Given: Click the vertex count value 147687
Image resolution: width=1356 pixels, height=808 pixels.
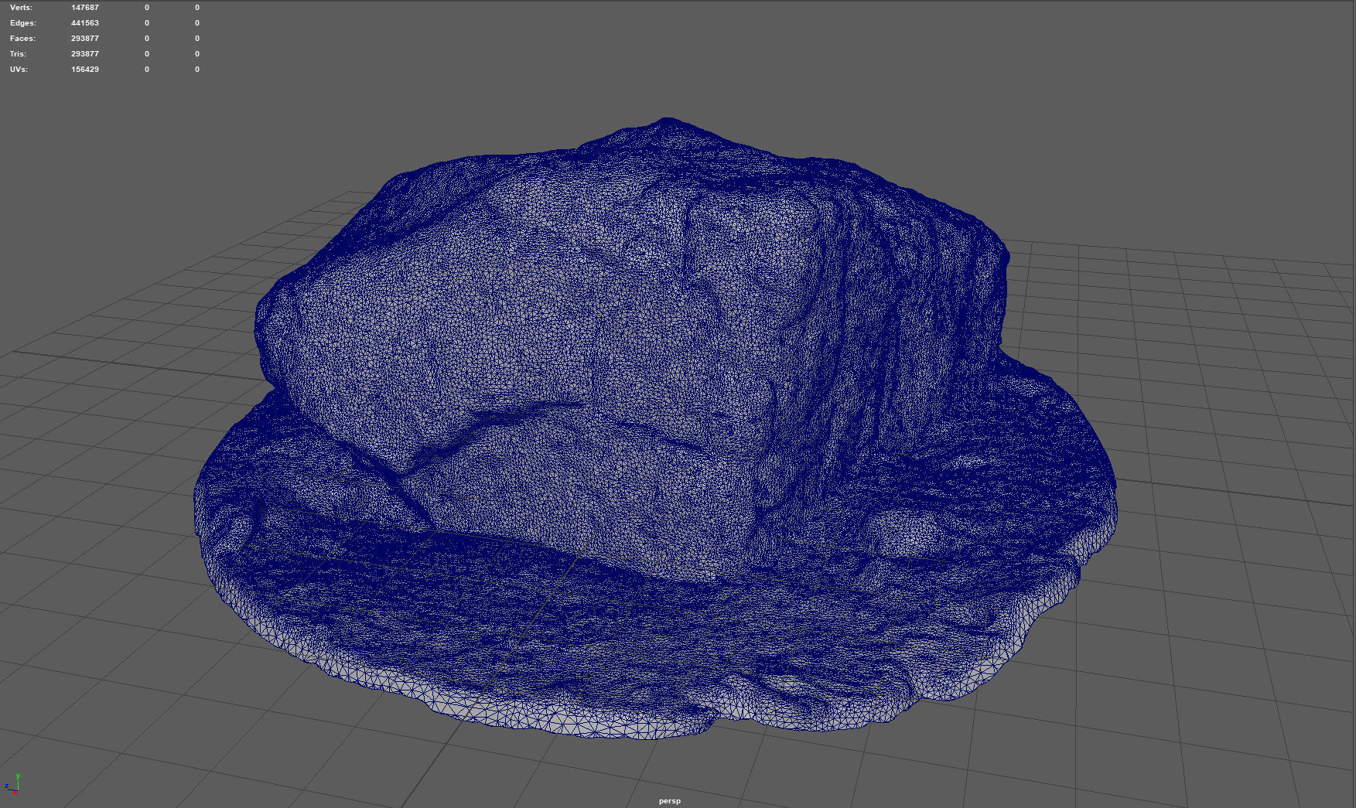Looking at the screenshot, I should click(x=85, y=8).
